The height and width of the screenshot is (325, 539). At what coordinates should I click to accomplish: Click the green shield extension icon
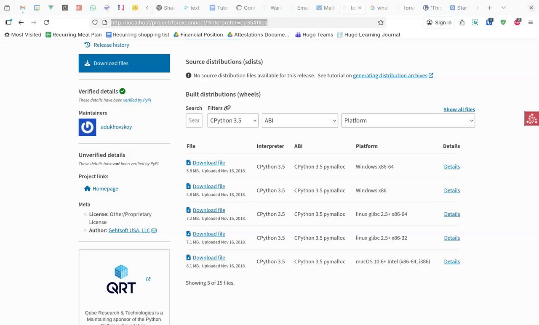coord(503,23)
